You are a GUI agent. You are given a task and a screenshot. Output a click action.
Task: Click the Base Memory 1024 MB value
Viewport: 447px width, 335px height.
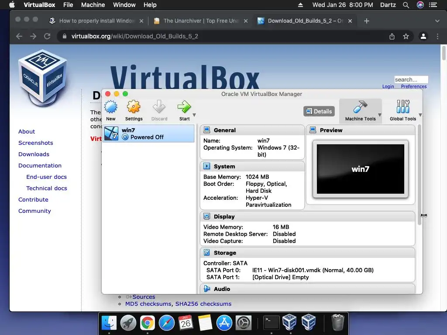pos(257,177)
